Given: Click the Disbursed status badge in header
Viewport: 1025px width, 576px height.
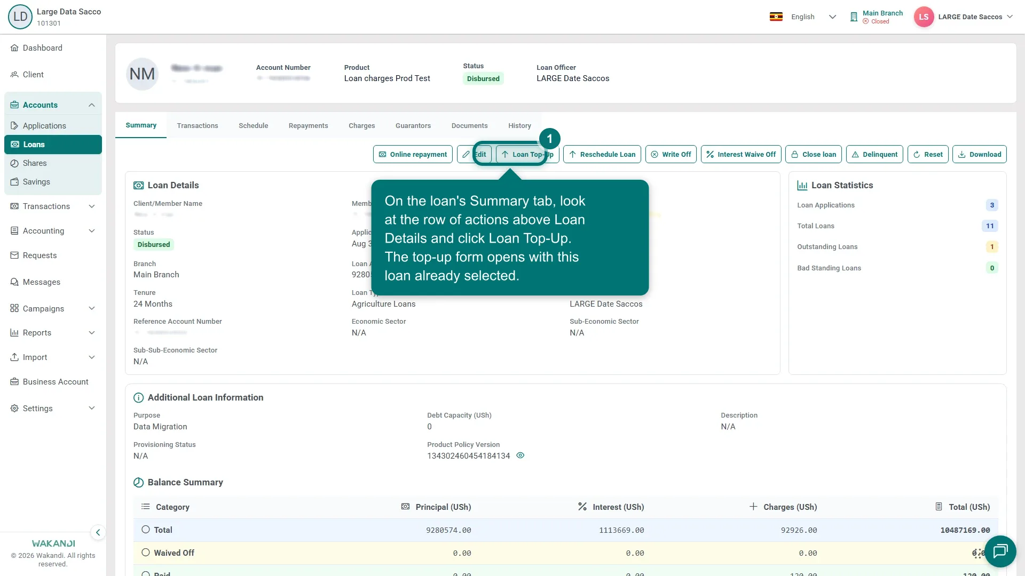Looking at the screenshot, I should (x=483, y=79).
